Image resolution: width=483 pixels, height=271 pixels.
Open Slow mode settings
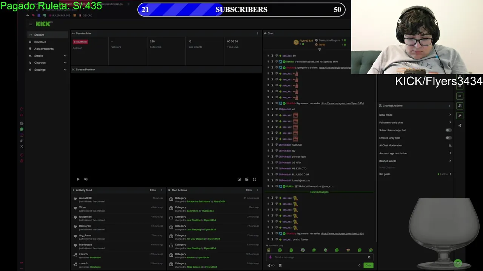tap(415, 115)
